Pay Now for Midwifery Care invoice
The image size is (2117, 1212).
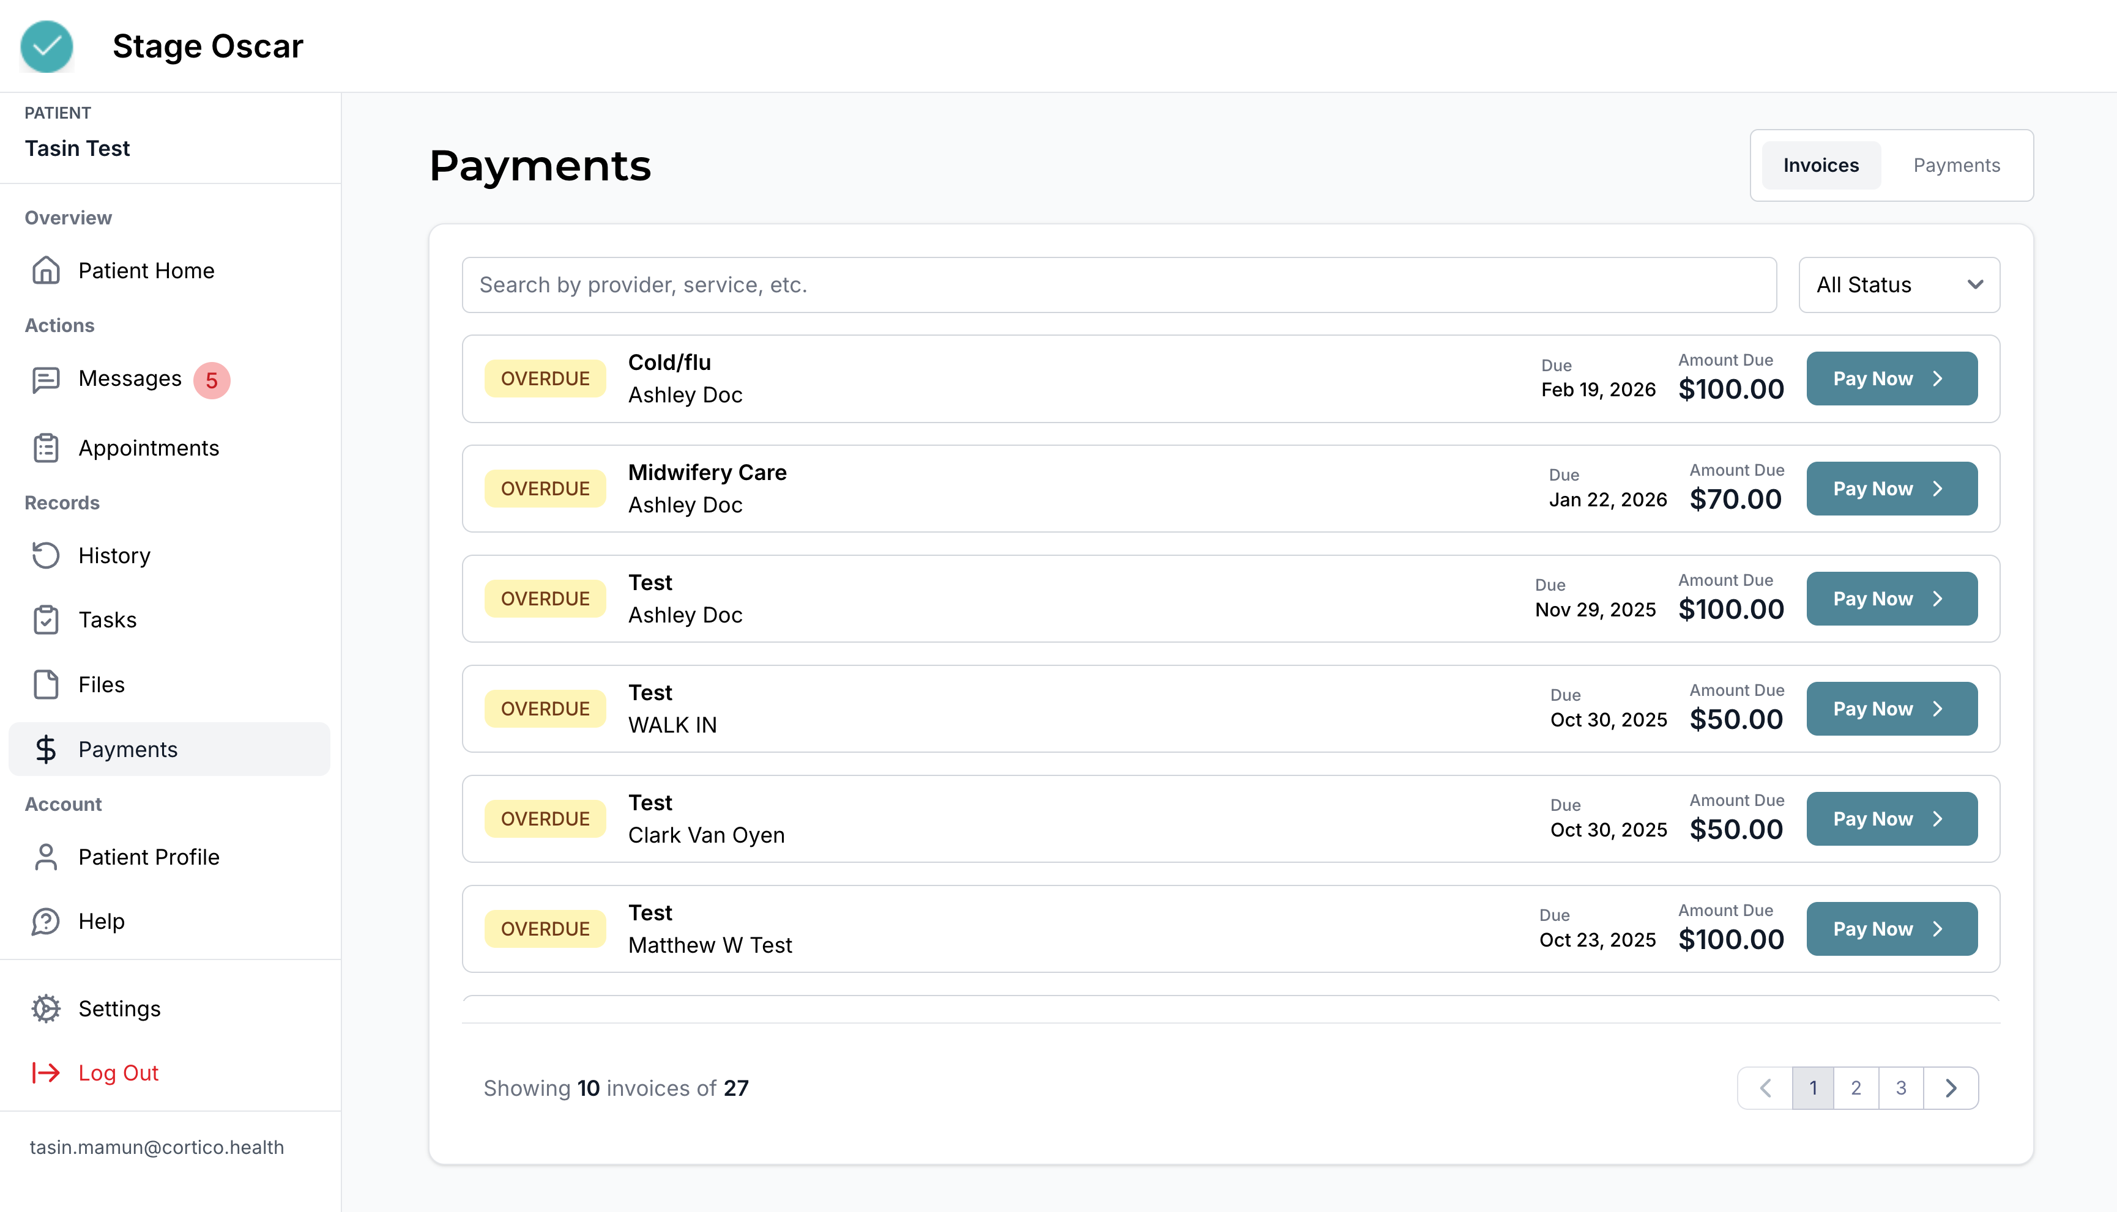click(1891, 489)
